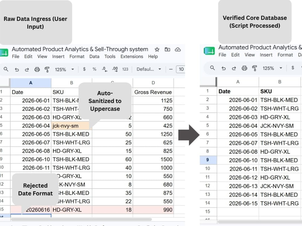Viewport: 302px width, 226px height.
Task: Select column A header in left sheet
Action: point(31,83)
